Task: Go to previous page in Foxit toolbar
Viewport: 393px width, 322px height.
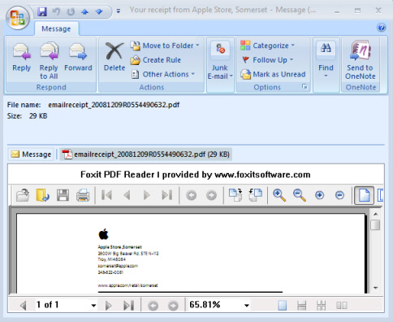Action: (127, 195)
